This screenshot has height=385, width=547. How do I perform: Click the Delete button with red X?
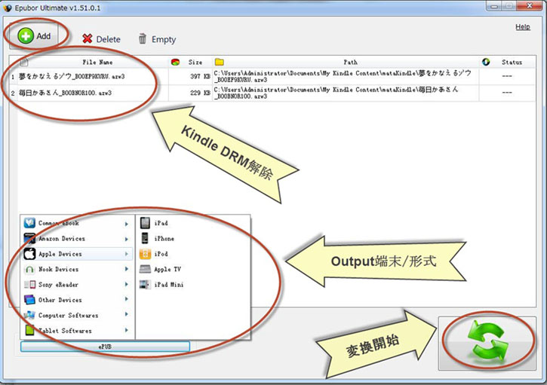(x=101, y=39)
